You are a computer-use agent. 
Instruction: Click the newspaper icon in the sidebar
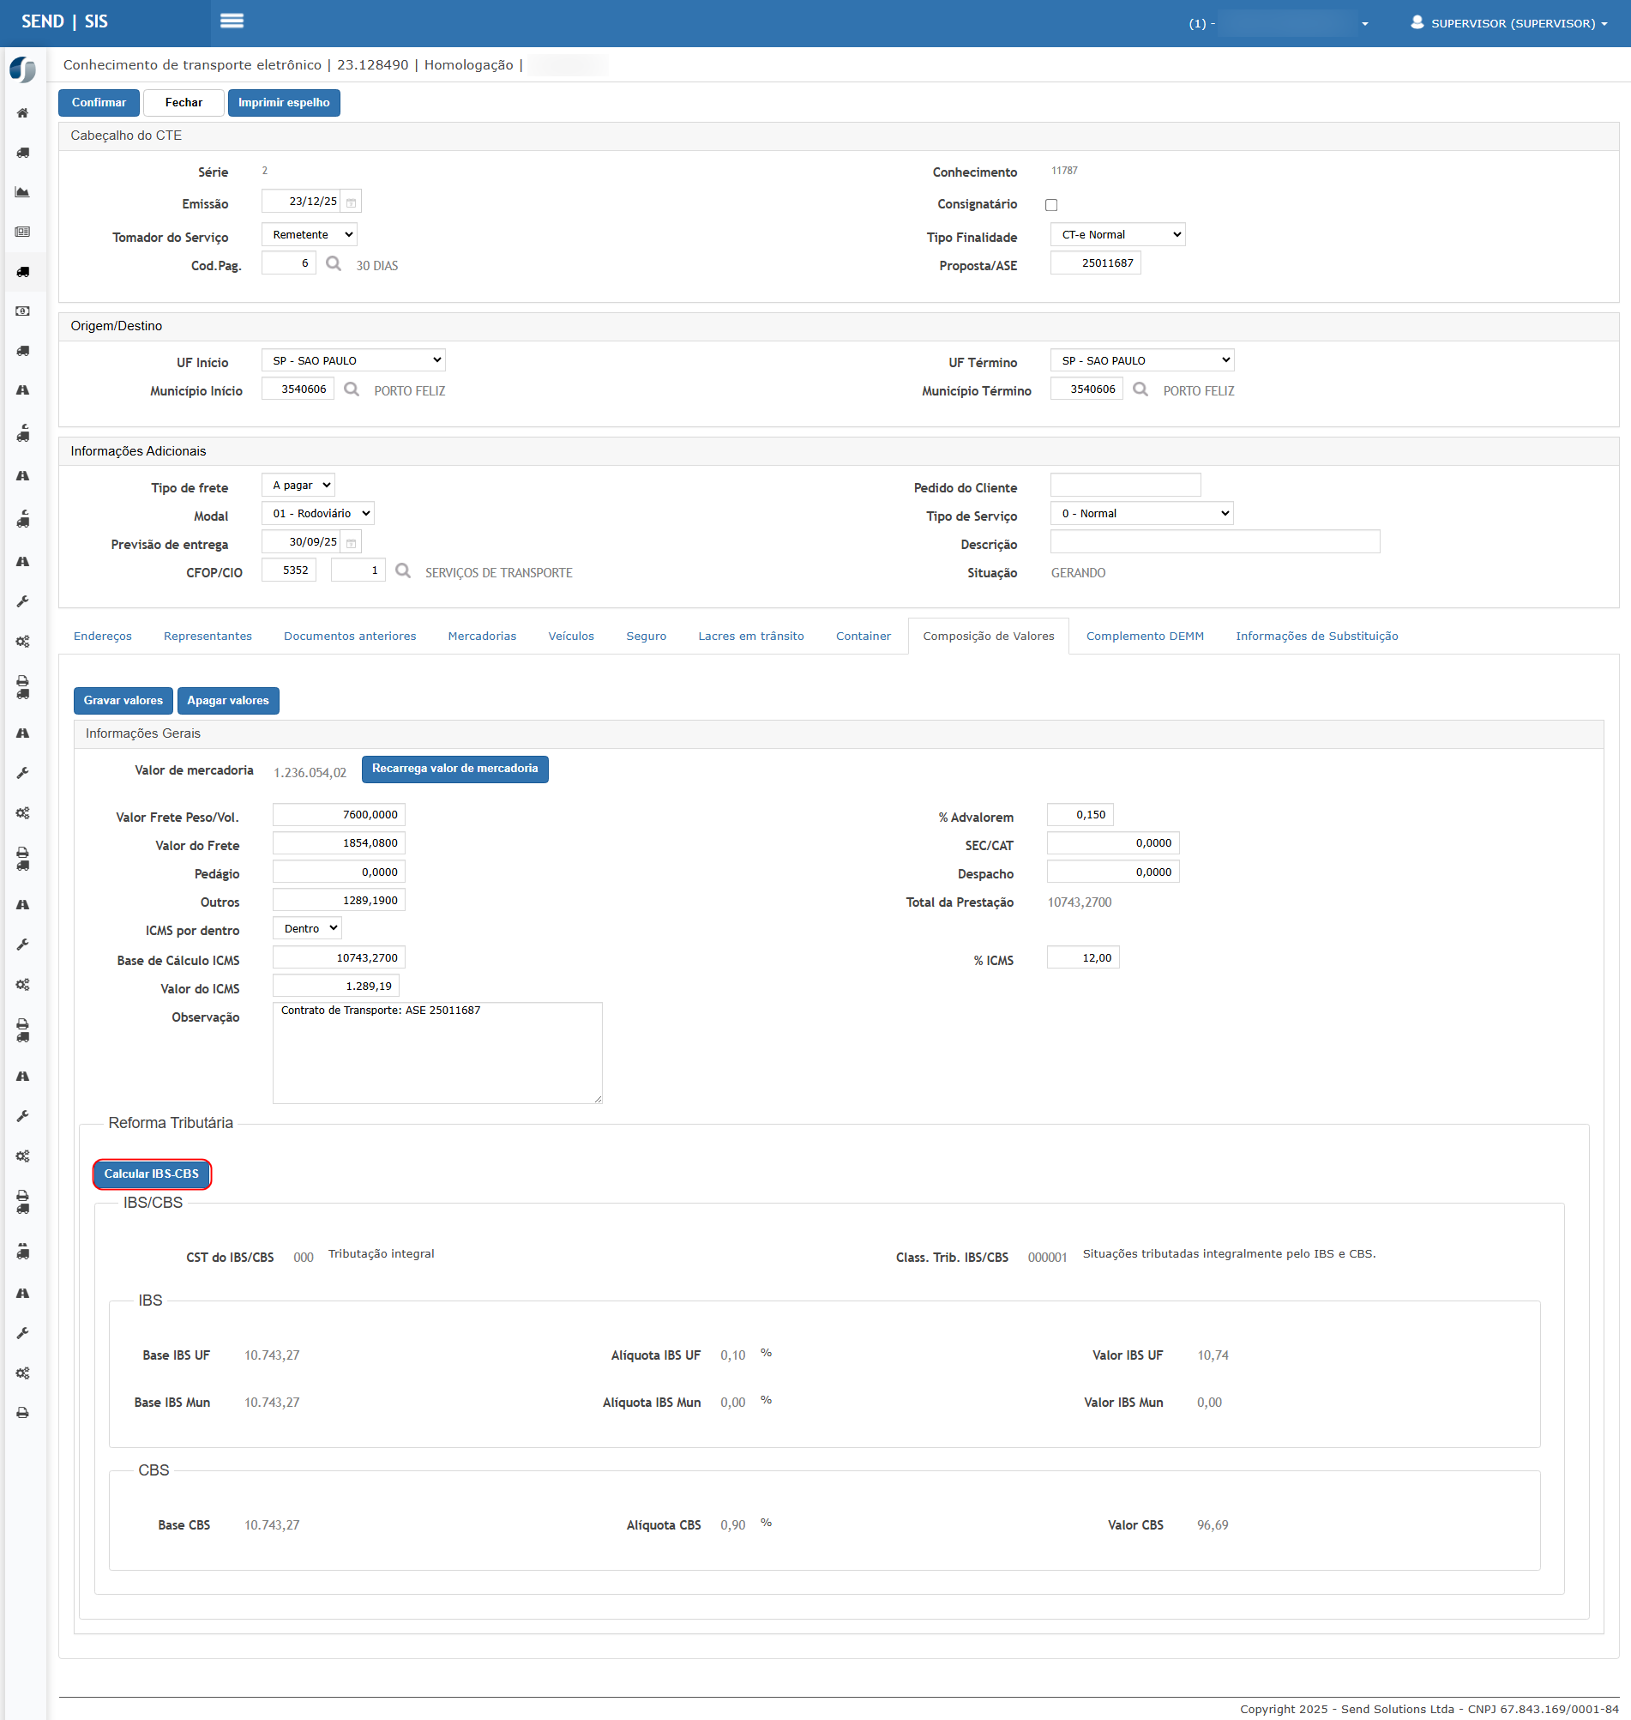[22, 232]
